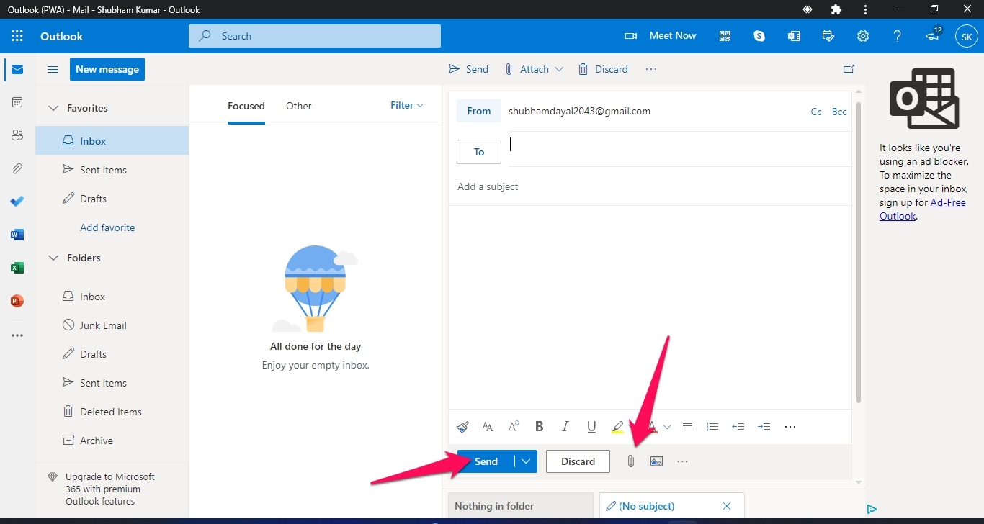This screenshot has width=984, height=524.
Task: Click the Add a subject field
Action: (x=648, y=186)
